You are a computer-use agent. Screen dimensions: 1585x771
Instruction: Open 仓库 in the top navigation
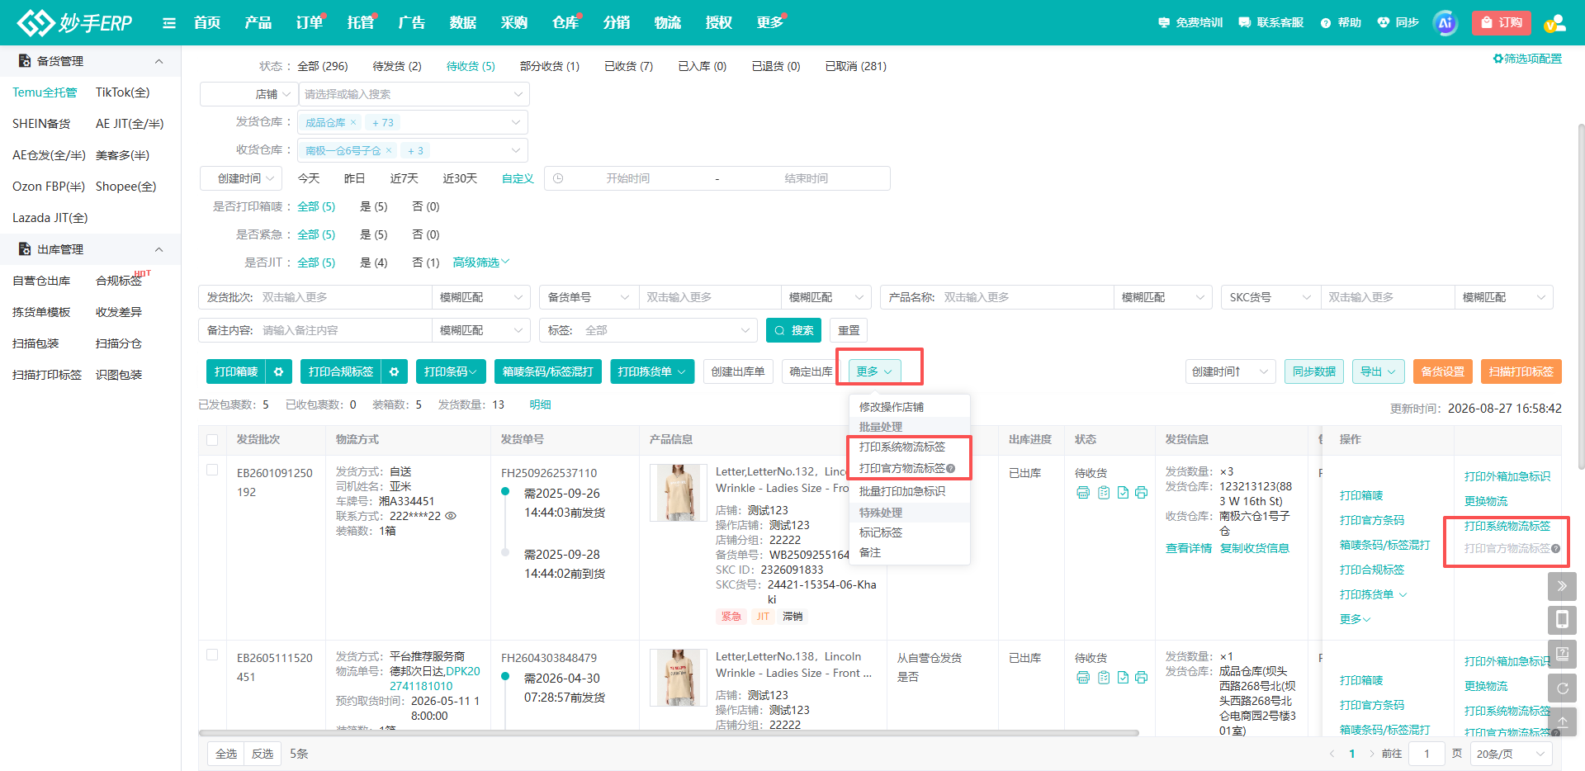pos(565,23)
